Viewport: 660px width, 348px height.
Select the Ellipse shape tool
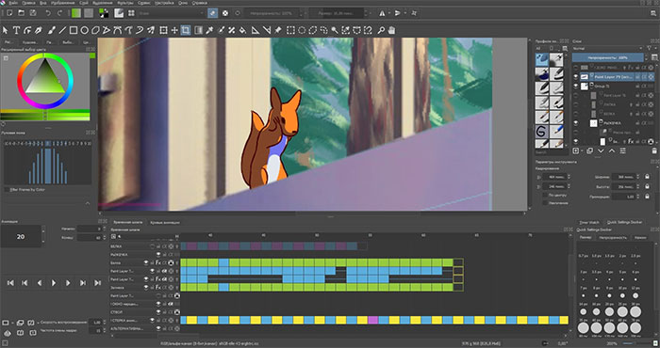click(84, 30)
